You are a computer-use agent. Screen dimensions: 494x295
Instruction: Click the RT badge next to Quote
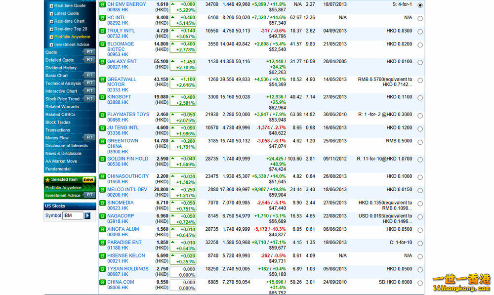click(x=89, y=52)
